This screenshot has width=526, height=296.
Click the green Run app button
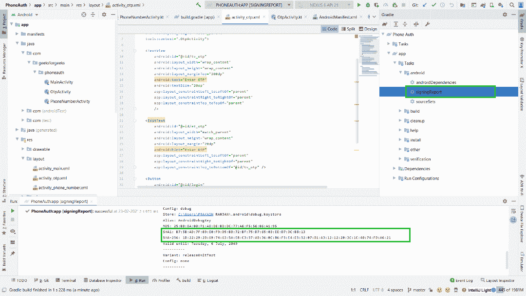[x=359, y=5]
